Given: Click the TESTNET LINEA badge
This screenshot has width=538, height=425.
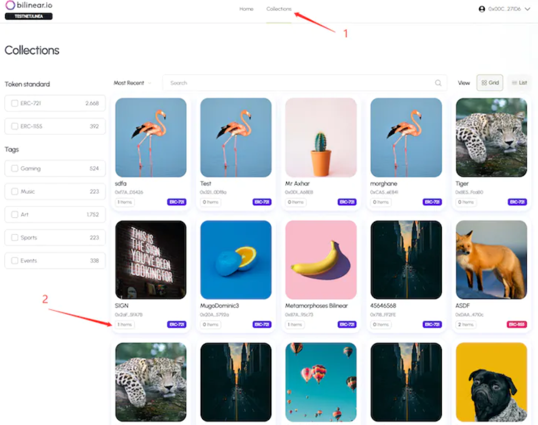Looking at the screenshot, I should (x=29, y=16).
